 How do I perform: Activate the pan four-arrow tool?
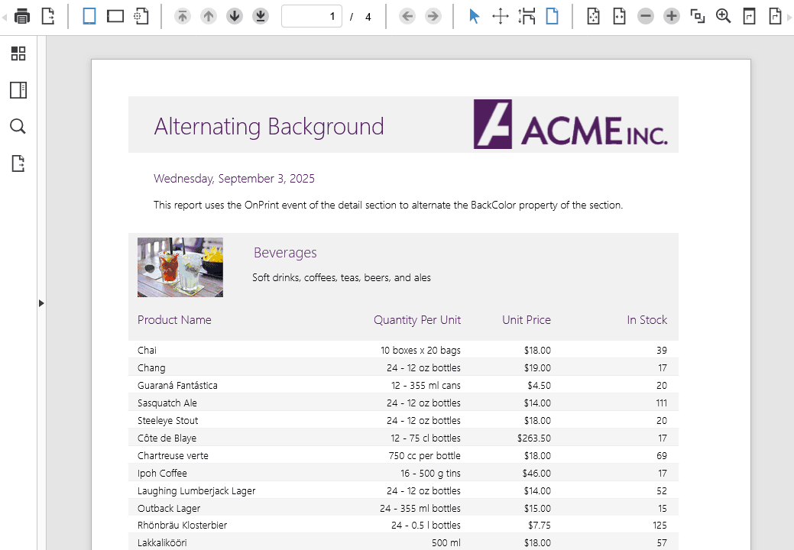click(x=501, y=16)
